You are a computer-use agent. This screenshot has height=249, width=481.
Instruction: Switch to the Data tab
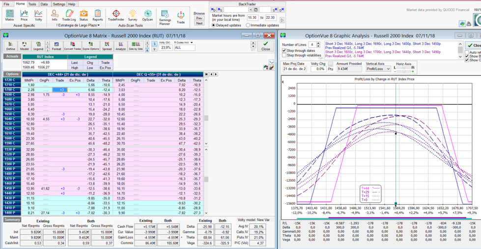pos(44,4)
